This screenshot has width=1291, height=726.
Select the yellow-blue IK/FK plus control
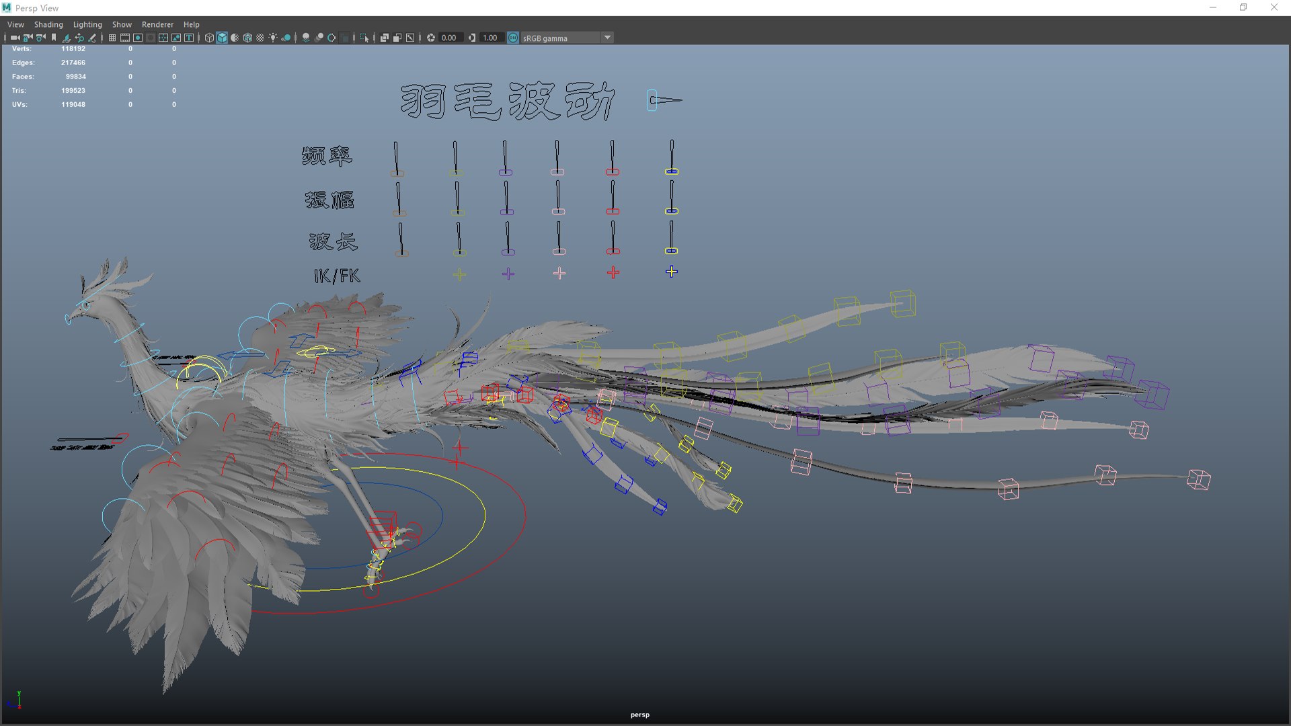pos(671,272)
